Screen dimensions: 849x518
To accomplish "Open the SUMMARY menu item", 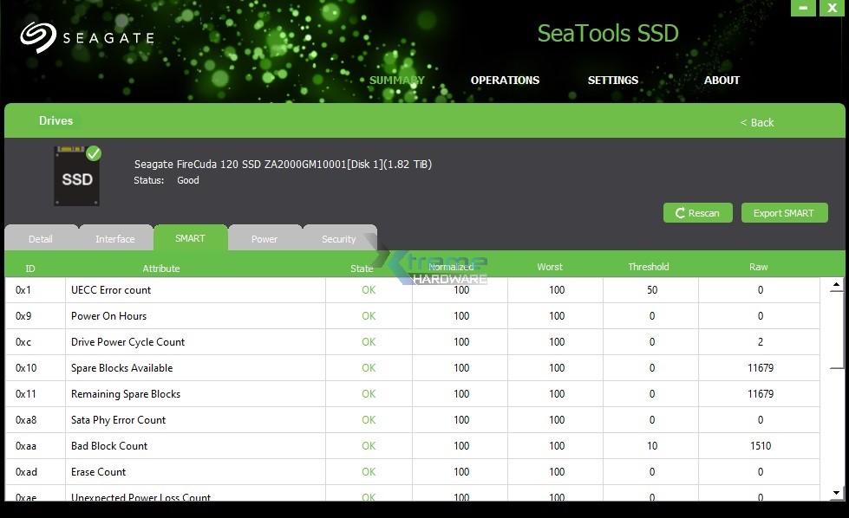I will pos(396,80).
